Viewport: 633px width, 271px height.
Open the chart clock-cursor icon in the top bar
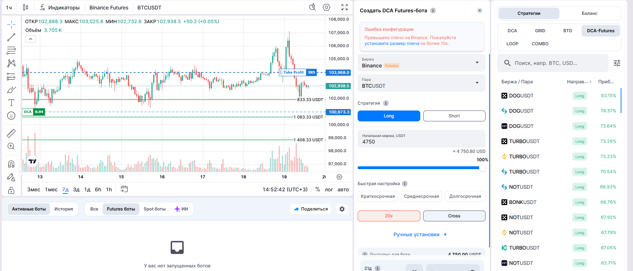pos(312,7)
